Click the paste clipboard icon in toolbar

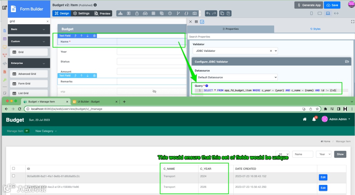228,13
